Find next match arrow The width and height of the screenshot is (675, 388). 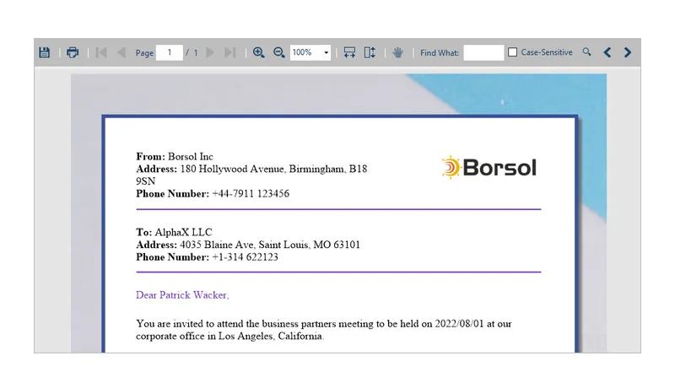point(627,52)
